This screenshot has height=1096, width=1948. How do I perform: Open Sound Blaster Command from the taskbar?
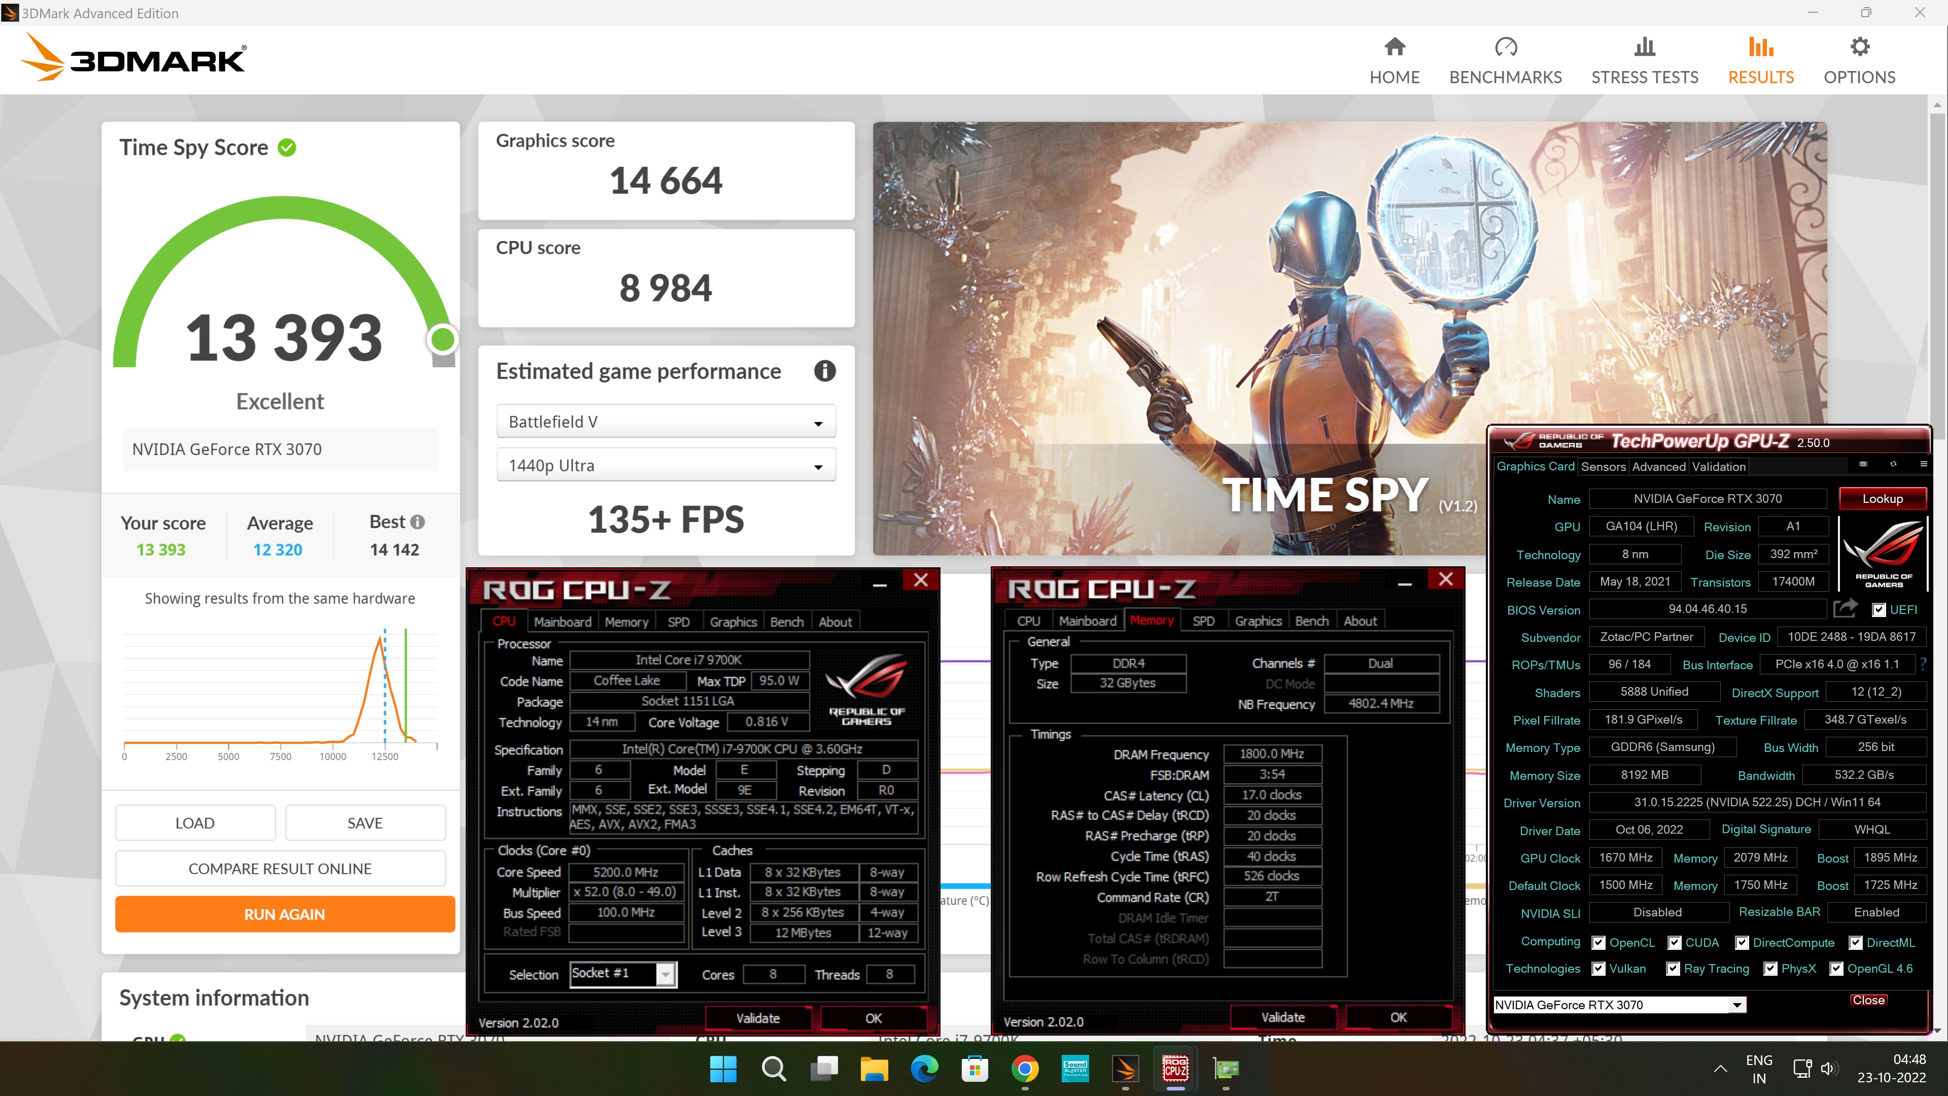click(1074, 1069)
